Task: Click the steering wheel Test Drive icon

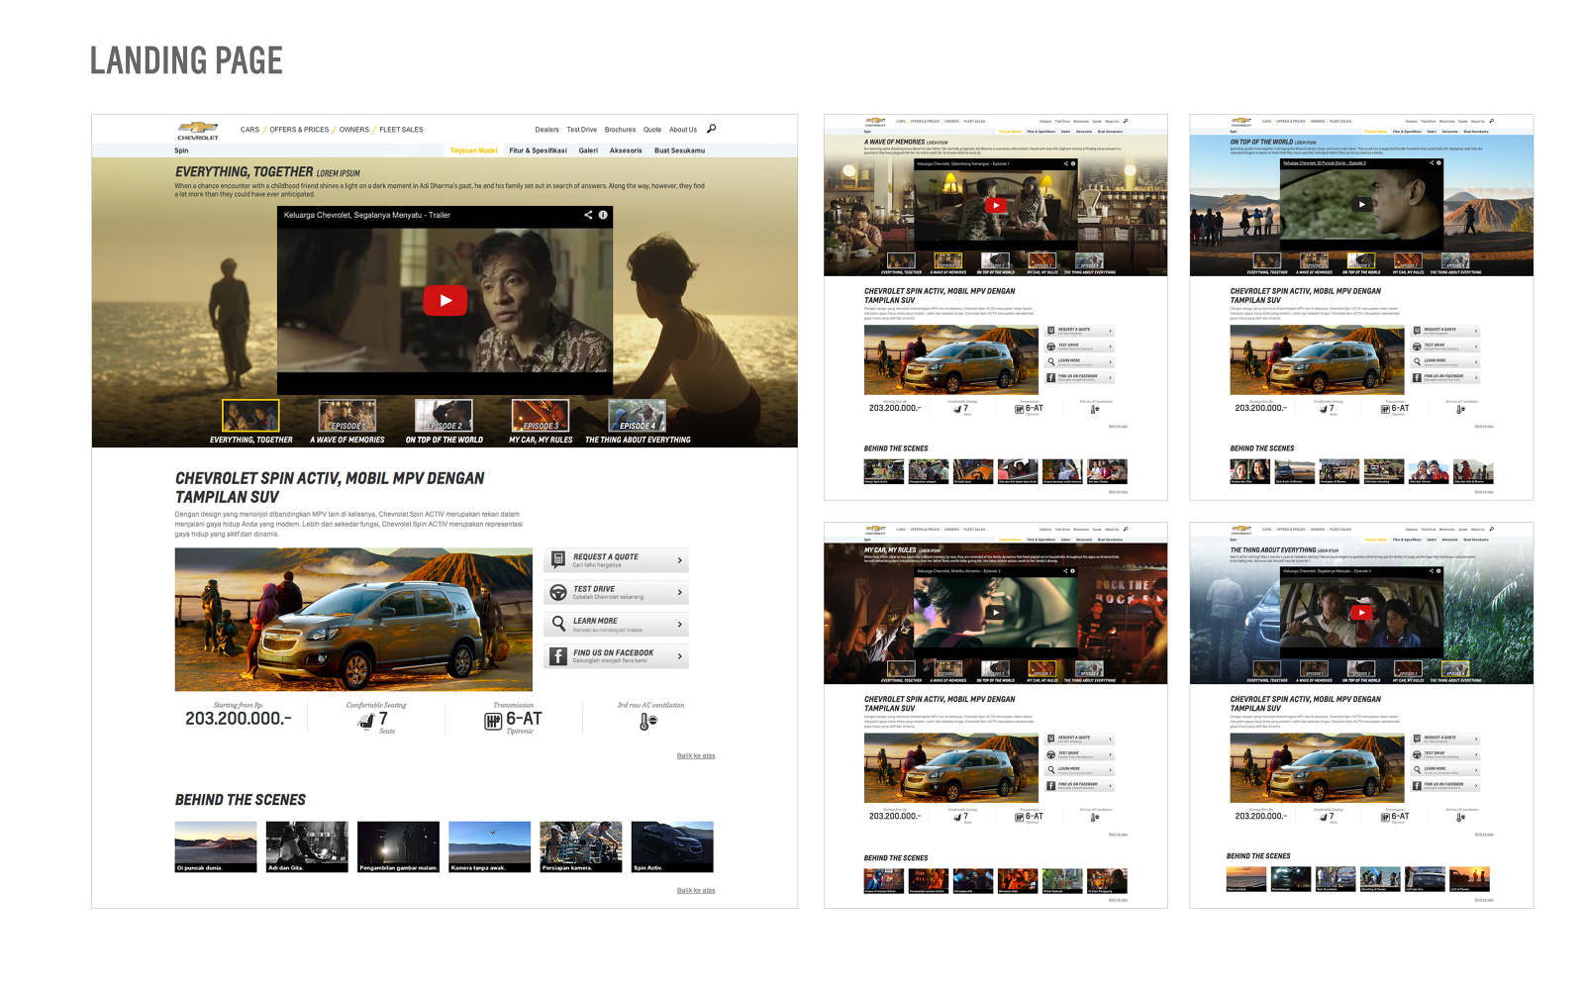Action: (x=558, y=593)
